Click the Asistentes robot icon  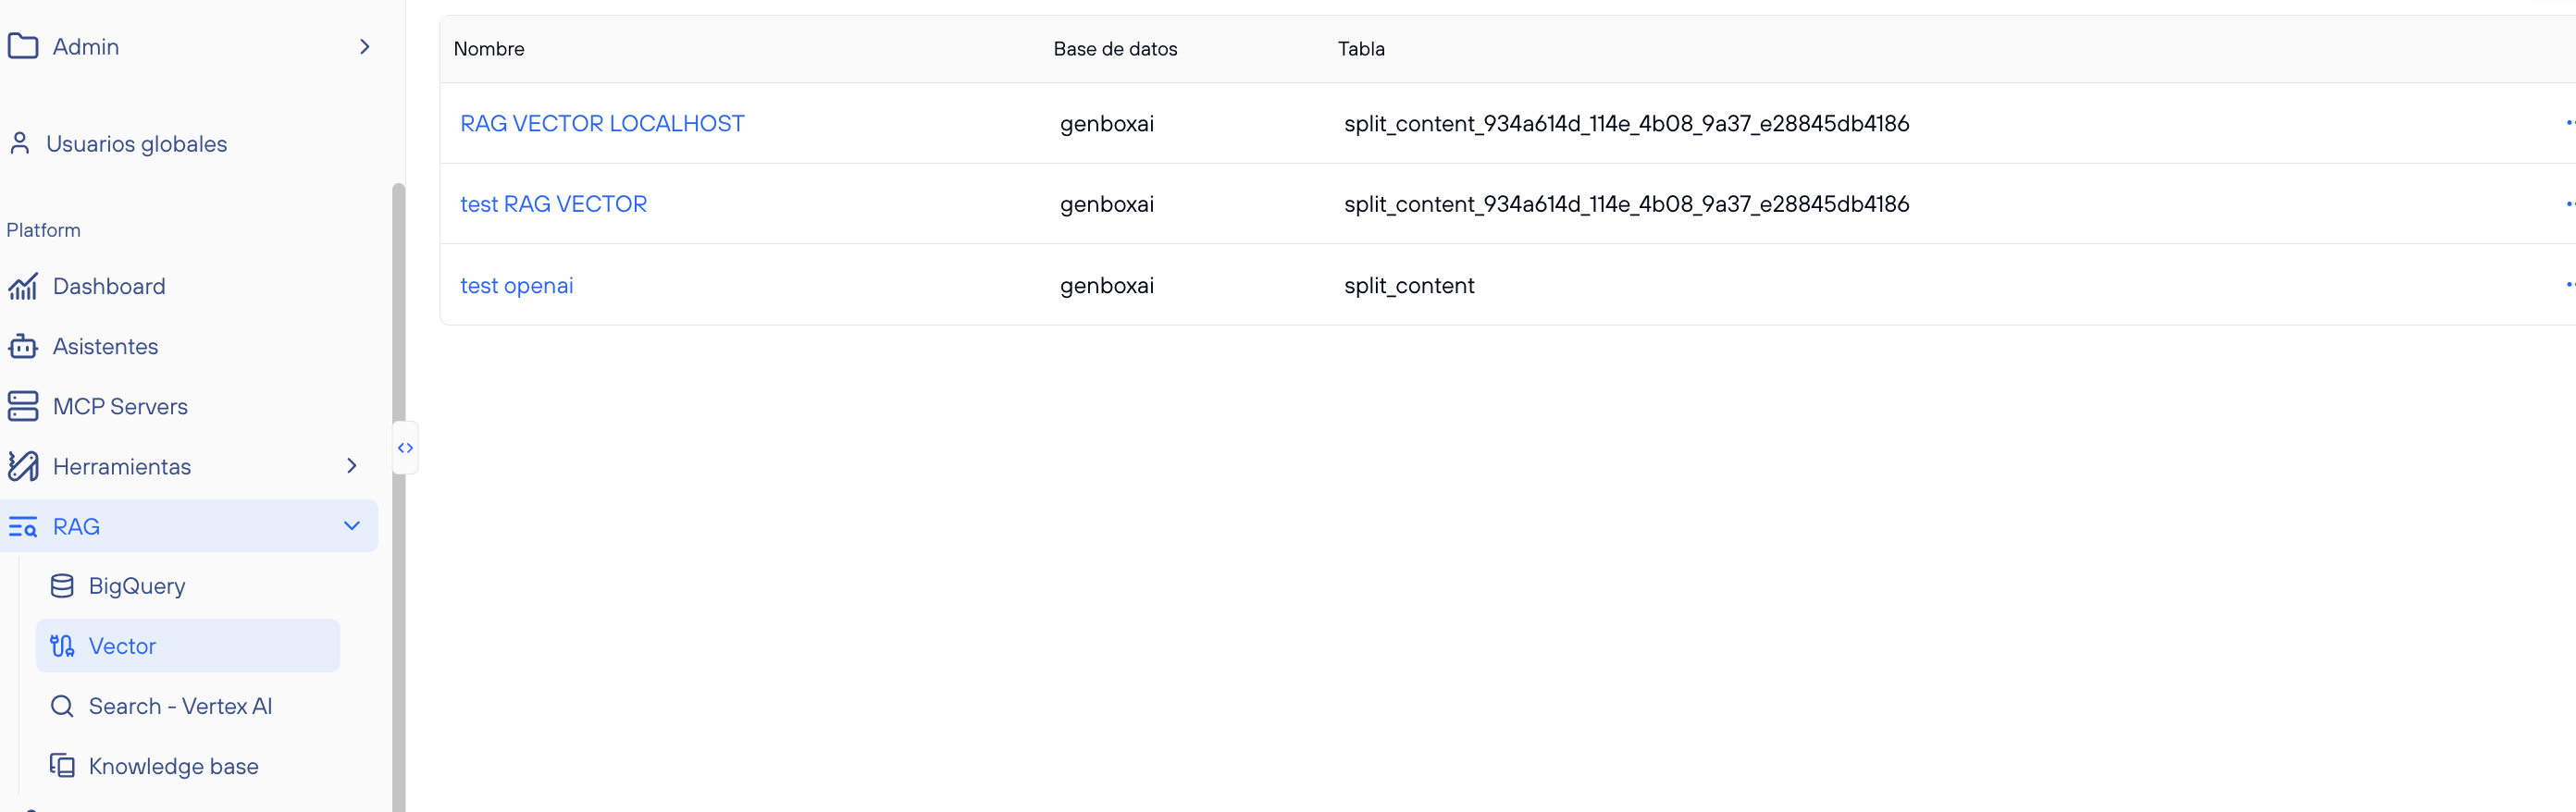[23, 347]
